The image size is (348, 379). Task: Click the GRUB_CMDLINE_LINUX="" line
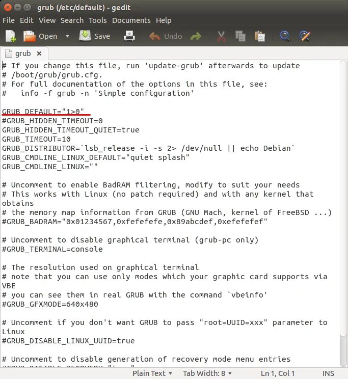click(x=50, y=167)
